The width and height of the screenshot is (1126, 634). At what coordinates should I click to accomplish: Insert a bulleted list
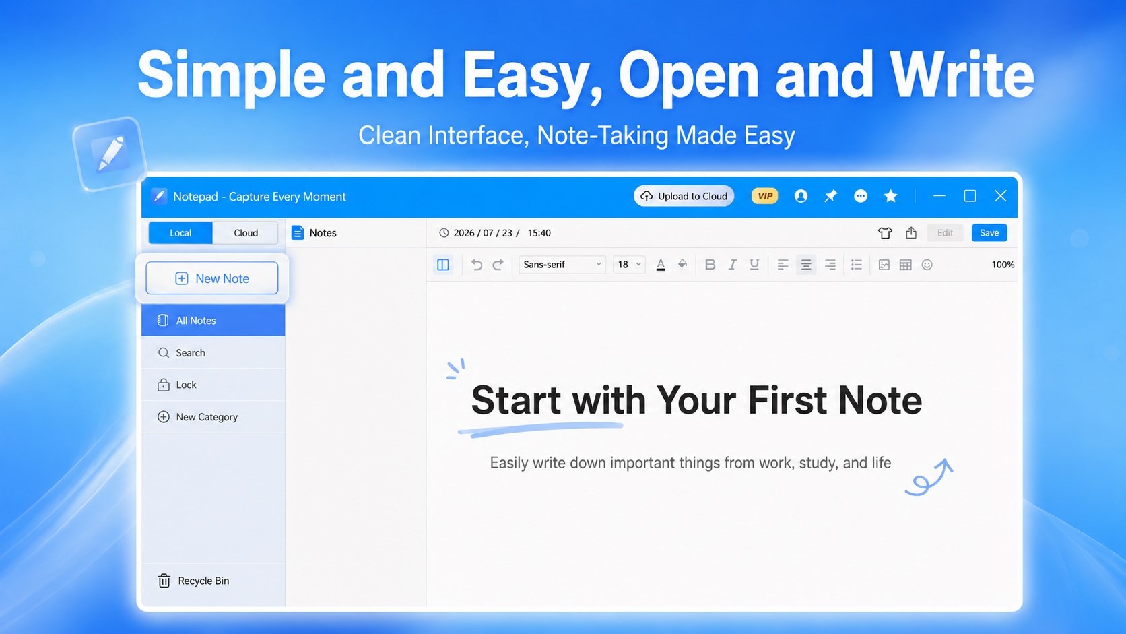coord(857,265)
